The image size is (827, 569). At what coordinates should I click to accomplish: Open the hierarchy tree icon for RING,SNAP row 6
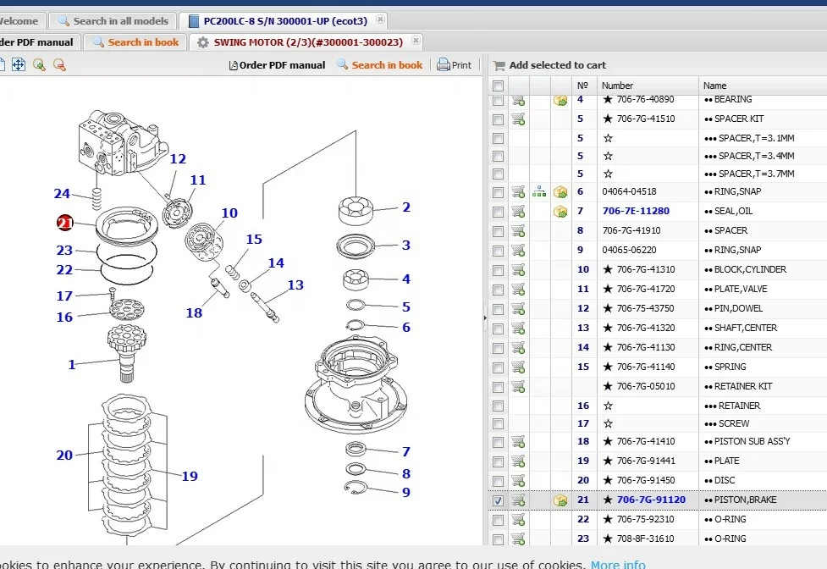click(539, 191)
